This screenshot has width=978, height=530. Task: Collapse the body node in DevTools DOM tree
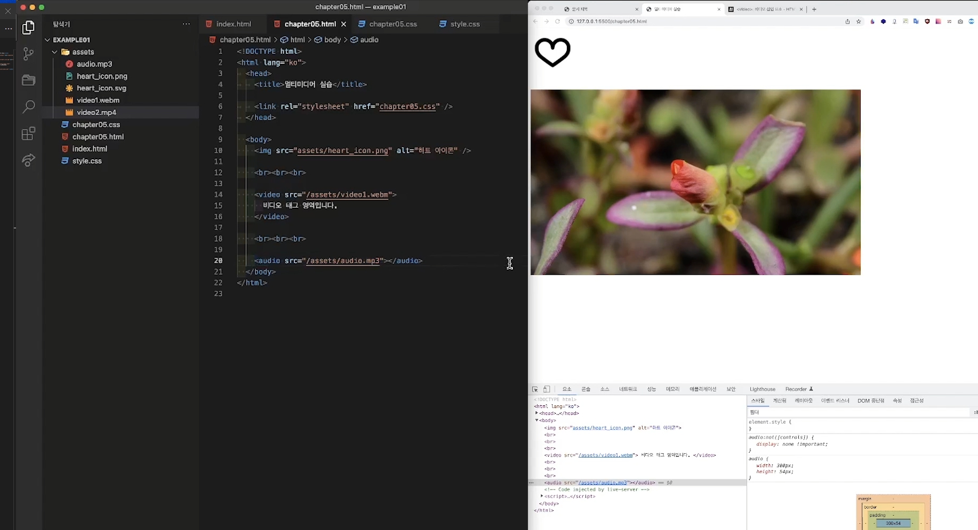click(536, 420)
